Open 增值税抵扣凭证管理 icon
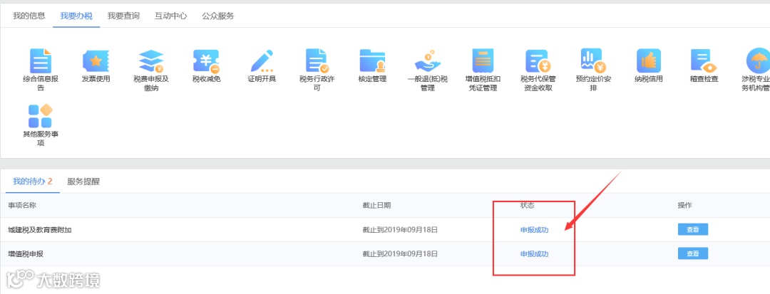Screen dimensions: 770x294 click(x=483, y=61)
